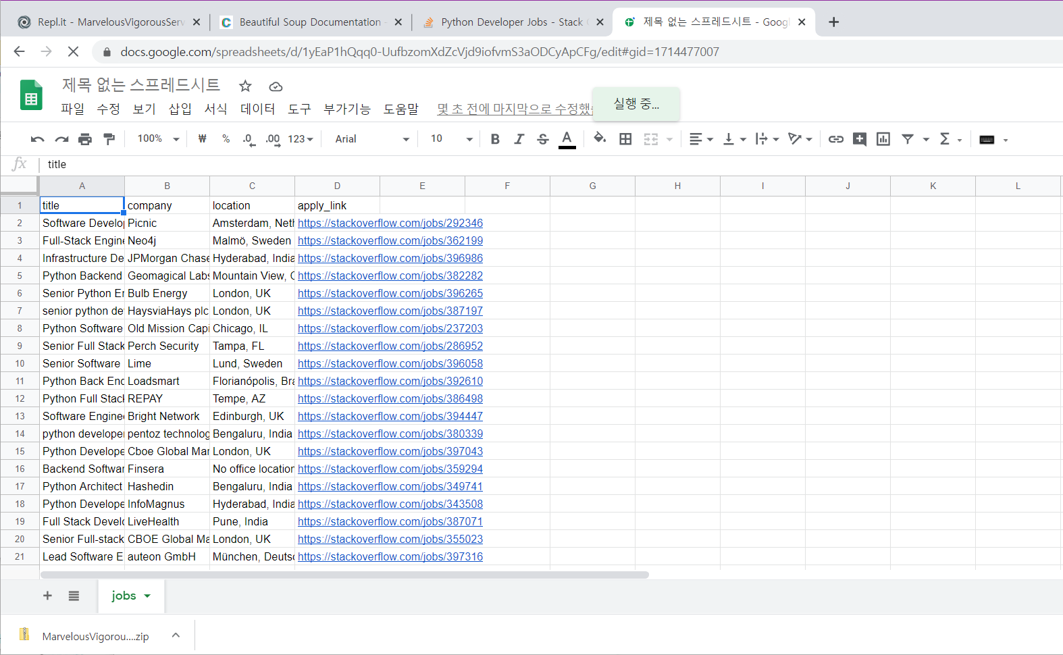The height and width of the screenshot is (655, 1063).
Task: Open text wrapping dropdown
Action: click(768, 139)
